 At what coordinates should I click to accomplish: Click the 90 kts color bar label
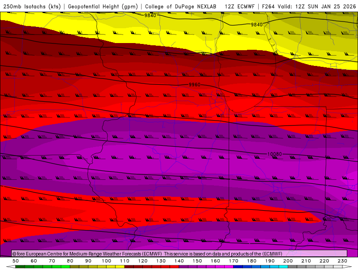click(x=88, y=261)
